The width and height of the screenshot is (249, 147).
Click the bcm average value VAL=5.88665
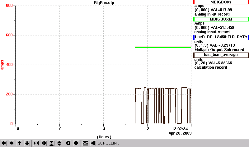pyautogui.click(x=220, y=63)
